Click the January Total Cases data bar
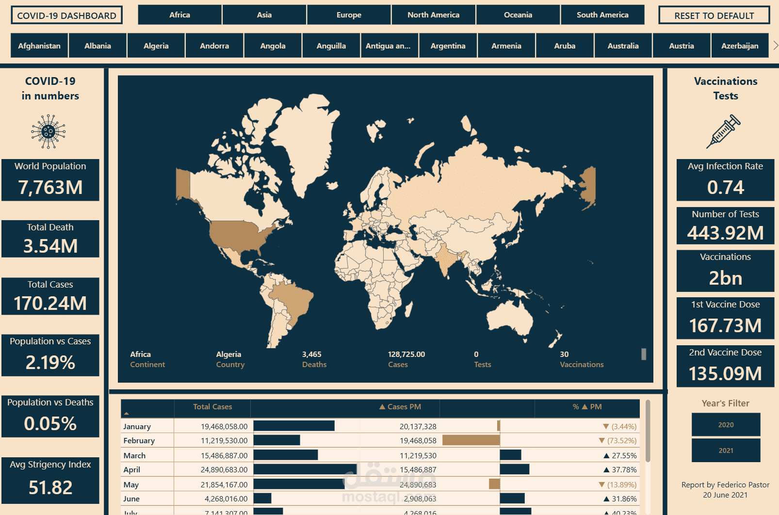Screen dimensions: 779x515 click(x=294, y=426)
